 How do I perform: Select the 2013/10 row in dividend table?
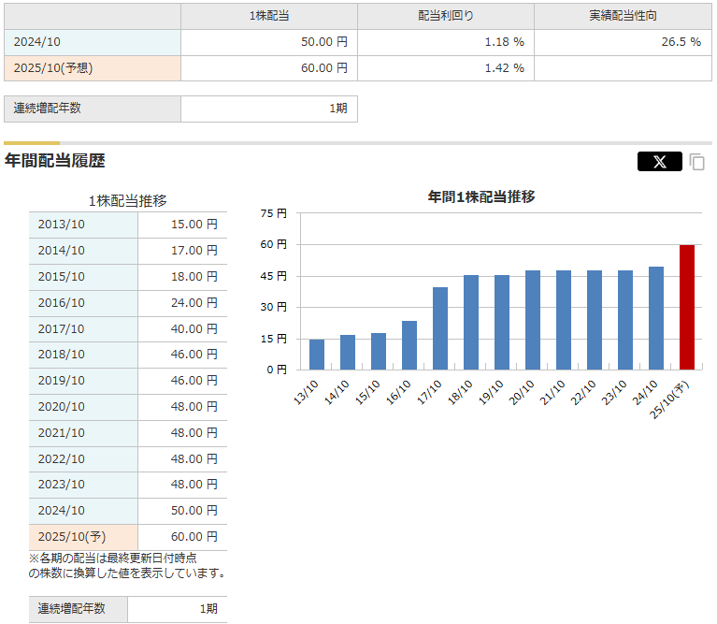[x=127, y=225]
